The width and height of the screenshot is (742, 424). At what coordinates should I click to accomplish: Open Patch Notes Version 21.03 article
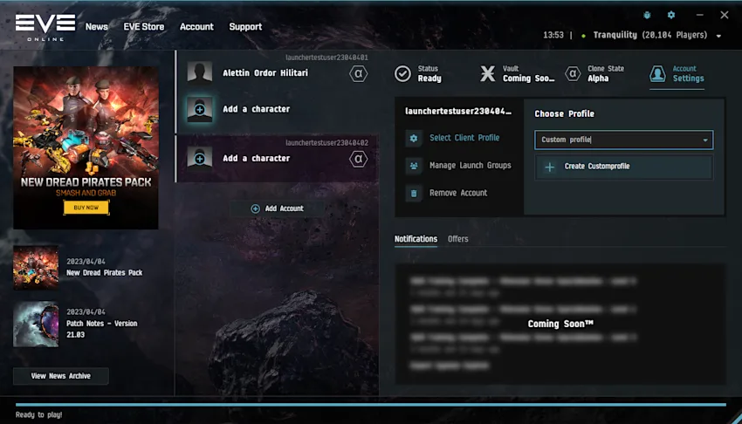[x=102, y=329]
